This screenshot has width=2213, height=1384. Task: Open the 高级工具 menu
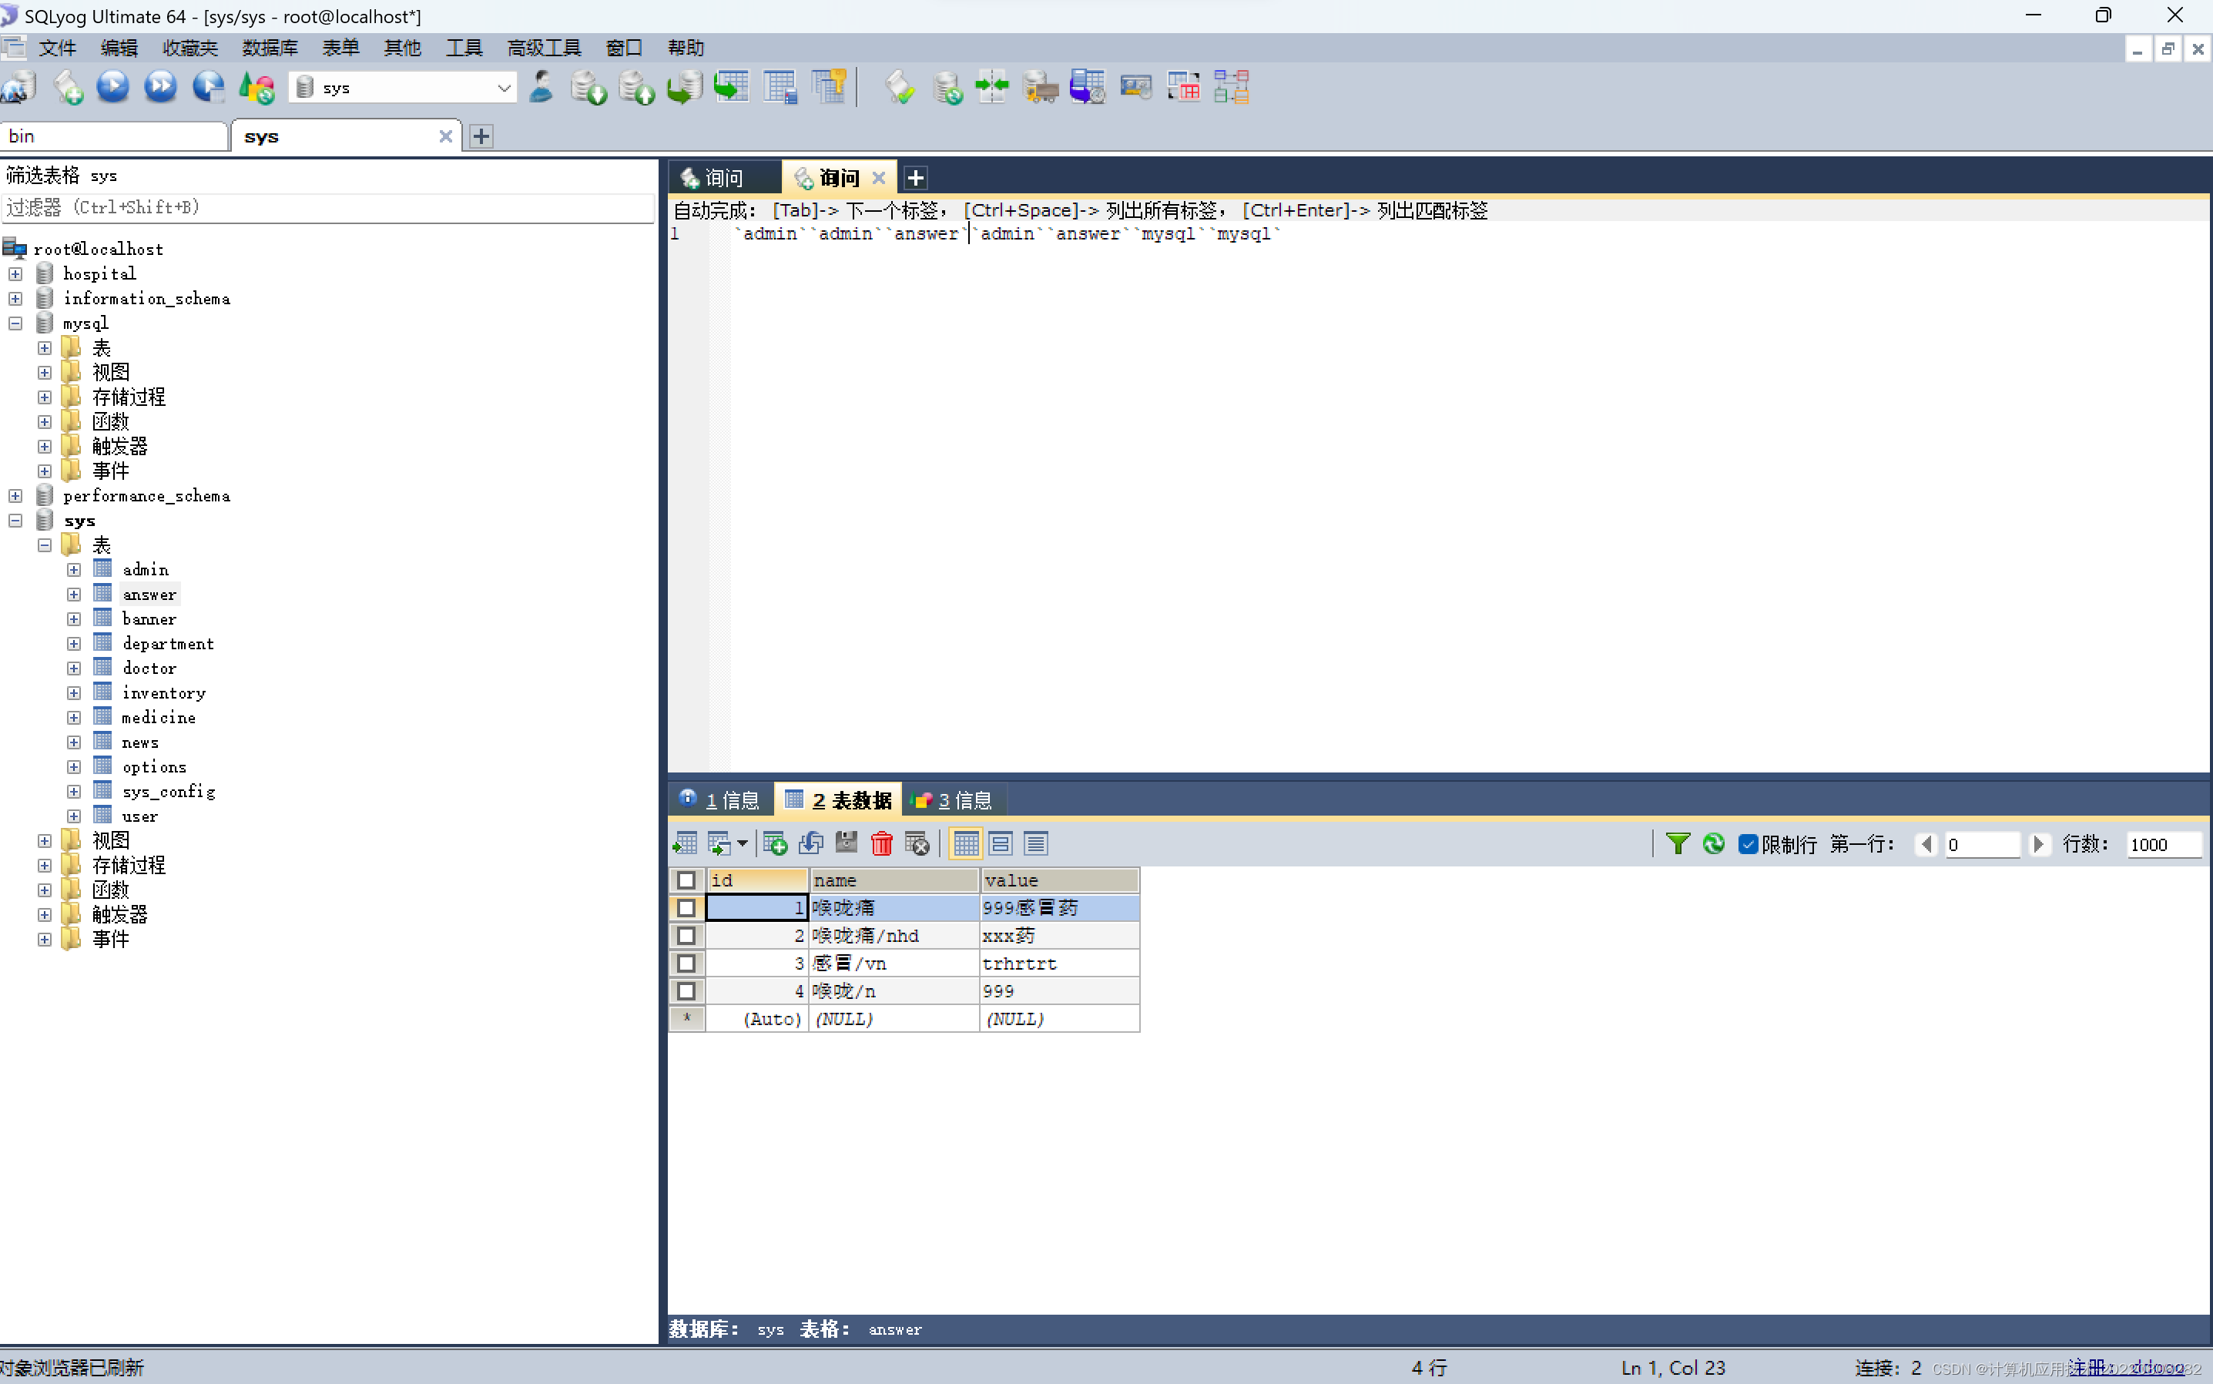[544, 48]
